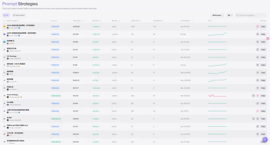The image size is (270, 145).
Task: Click the duplicate icon in the $538.51 row
Action: tap(253, 119)
